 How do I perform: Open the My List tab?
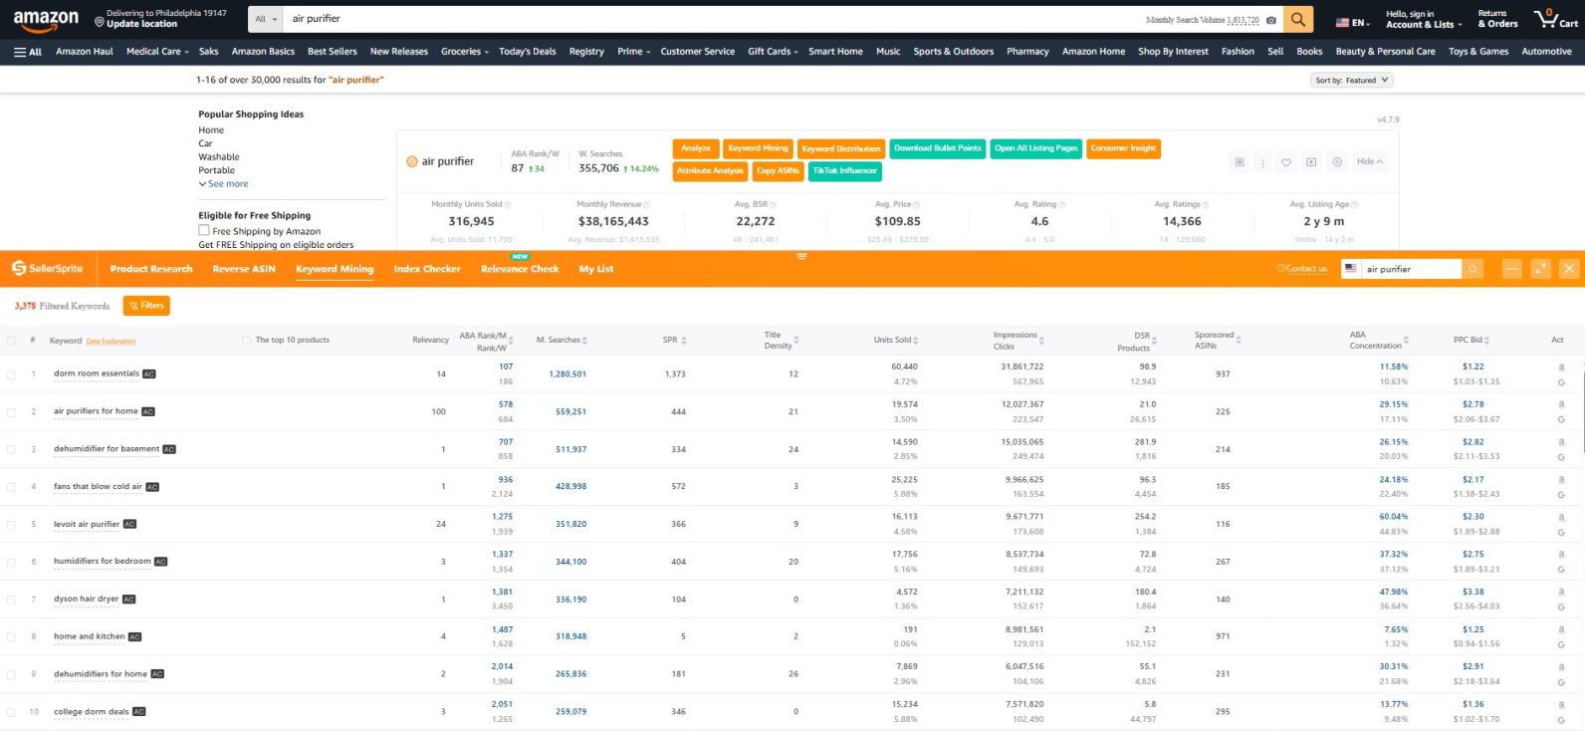596,269
